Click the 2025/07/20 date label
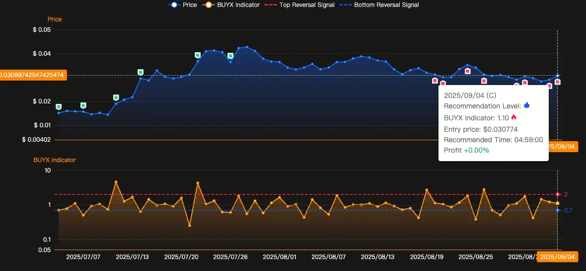This screenshot has height=271, width=586. pos(181,257)
